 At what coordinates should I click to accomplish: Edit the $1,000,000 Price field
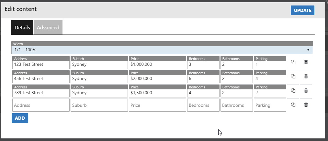click(x=157, y=65)
